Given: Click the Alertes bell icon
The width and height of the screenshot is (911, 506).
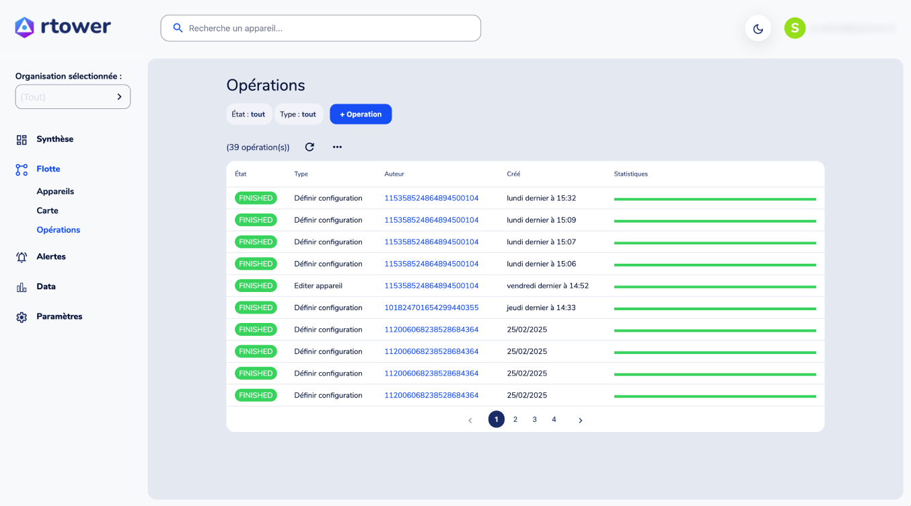Looking at the screenshot, I should click(22, 257).
